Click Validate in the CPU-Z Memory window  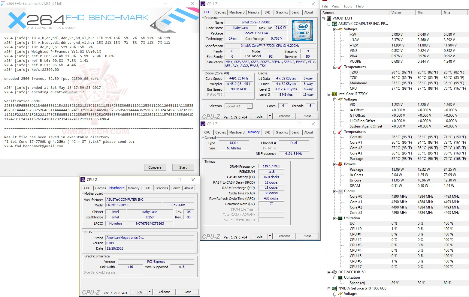tap(284, 236)
